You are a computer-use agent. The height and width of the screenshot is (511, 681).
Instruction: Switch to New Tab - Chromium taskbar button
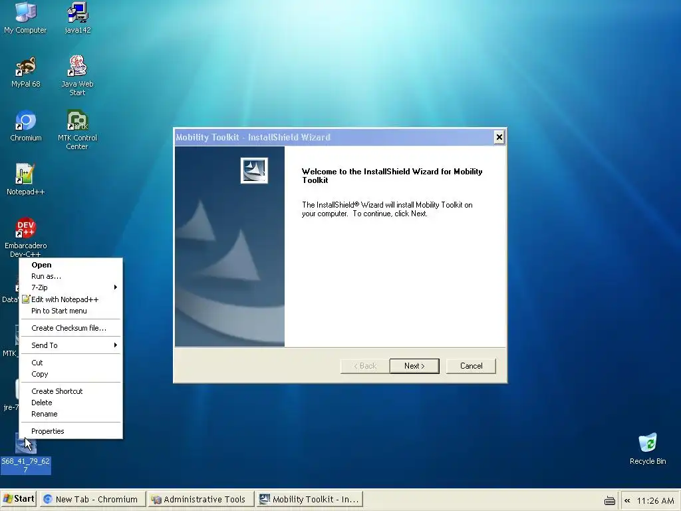tap(92, 499)
